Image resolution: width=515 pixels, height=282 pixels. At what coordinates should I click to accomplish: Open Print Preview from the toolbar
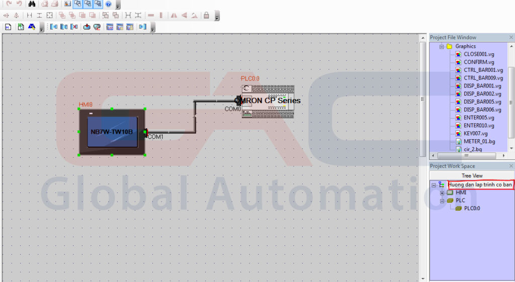pyautogui.click(x=45, y=4)
